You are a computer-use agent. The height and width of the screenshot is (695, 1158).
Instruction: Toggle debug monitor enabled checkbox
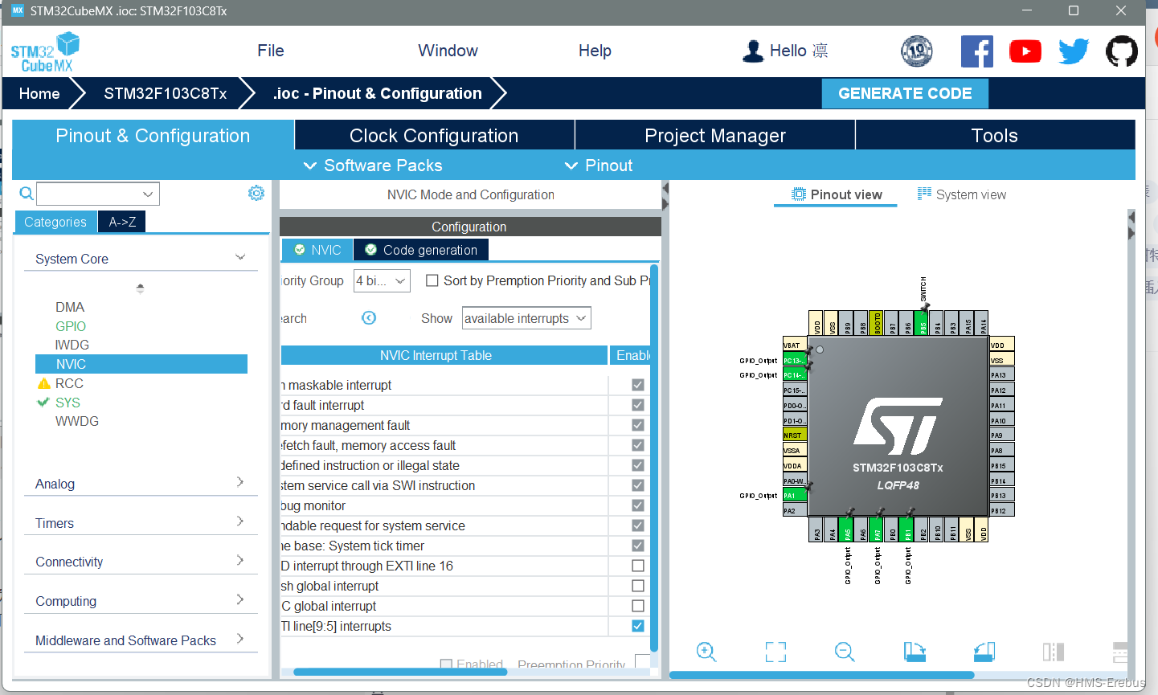pos(638,505)
